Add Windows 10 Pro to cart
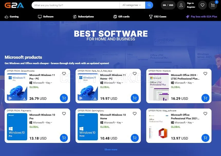Image resolution: width=221 pixels, height=156 pixels. [64, 138]
